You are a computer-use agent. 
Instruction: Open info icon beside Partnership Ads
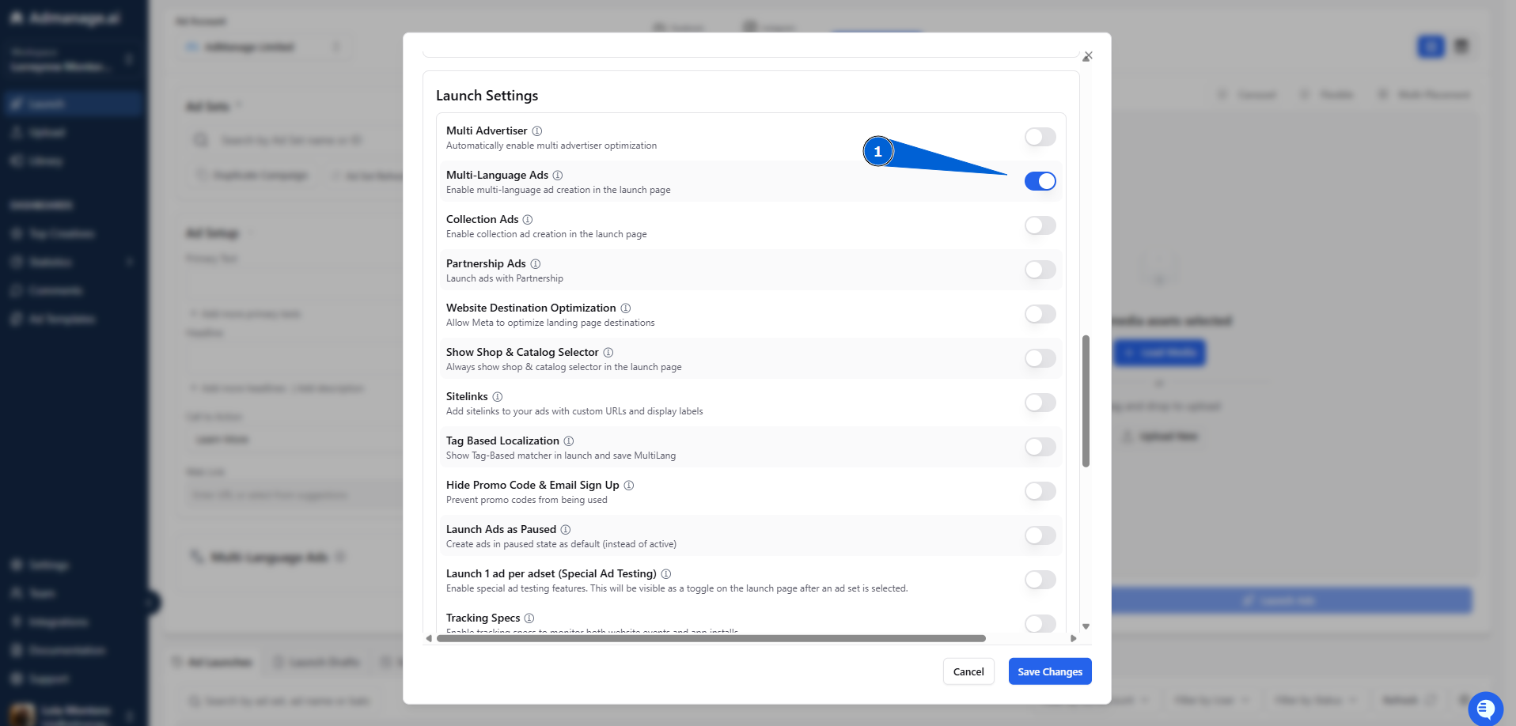coord(536,264)
